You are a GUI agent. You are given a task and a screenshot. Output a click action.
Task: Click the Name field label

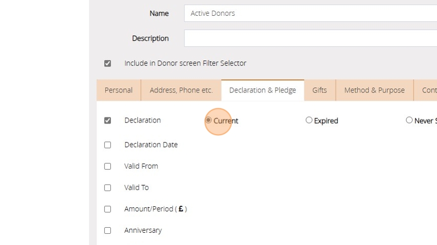159,13
